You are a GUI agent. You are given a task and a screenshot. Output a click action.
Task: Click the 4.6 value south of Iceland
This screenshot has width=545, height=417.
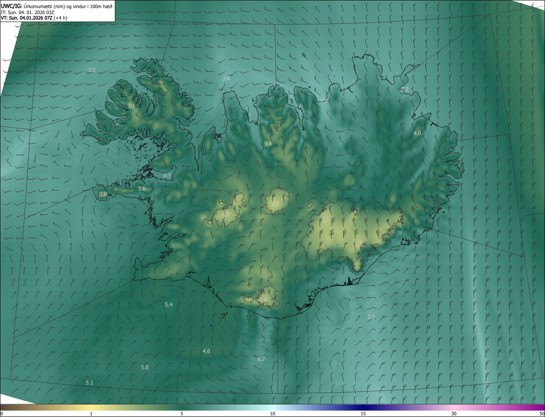click(x=207, y=351)
